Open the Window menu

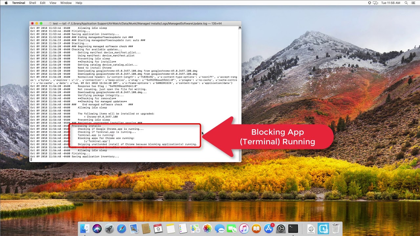(66, 3)
